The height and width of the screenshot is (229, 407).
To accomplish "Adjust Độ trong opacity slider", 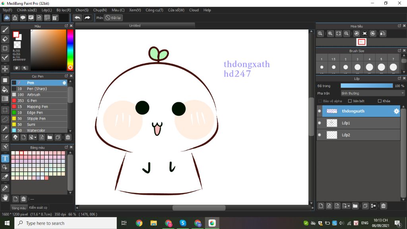I will pyautogui.click(x=366, y=86).
